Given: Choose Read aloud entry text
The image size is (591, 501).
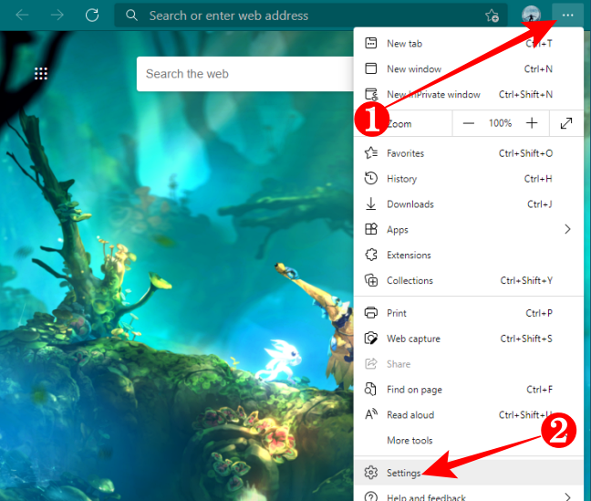Looking at the screenshot, I should (410, 415).
